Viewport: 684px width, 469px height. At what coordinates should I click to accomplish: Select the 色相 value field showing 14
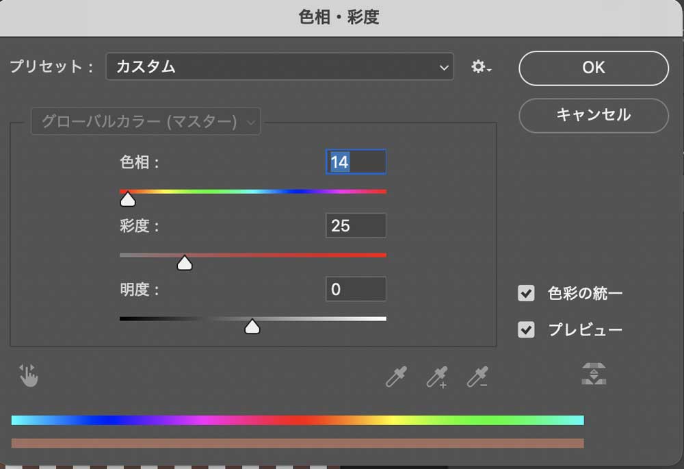click(356, 162)
